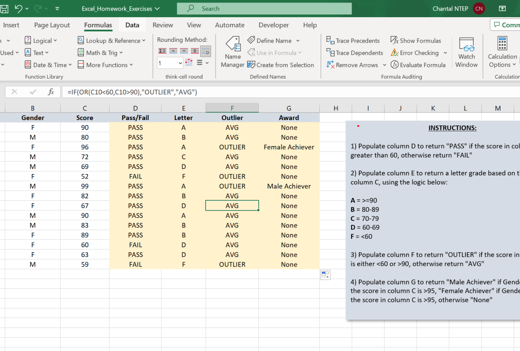Click Remove Arrows button
Viewport: 520px width, 351px height.
[x=352, y=65]
